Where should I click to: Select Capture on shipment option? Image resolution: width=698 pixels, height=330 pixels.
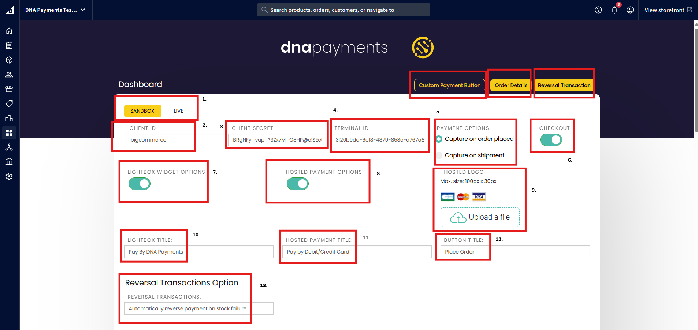tap(439, 155)
